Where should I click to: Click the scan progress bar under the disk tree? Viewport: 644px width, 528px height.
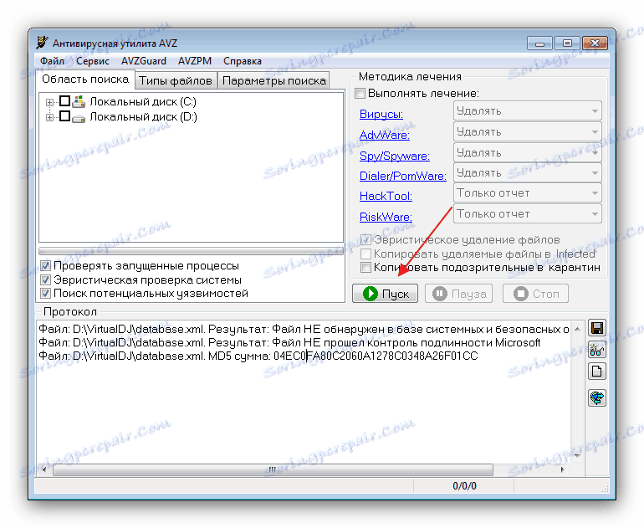(x=191, y=250)
